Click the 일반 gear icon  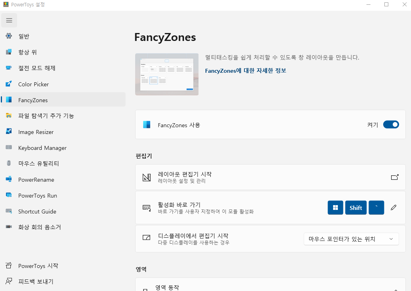coord(9,36)
